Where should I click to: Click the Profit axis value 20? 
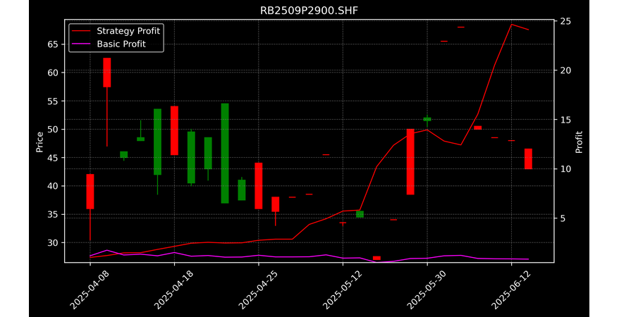(565, 70)
